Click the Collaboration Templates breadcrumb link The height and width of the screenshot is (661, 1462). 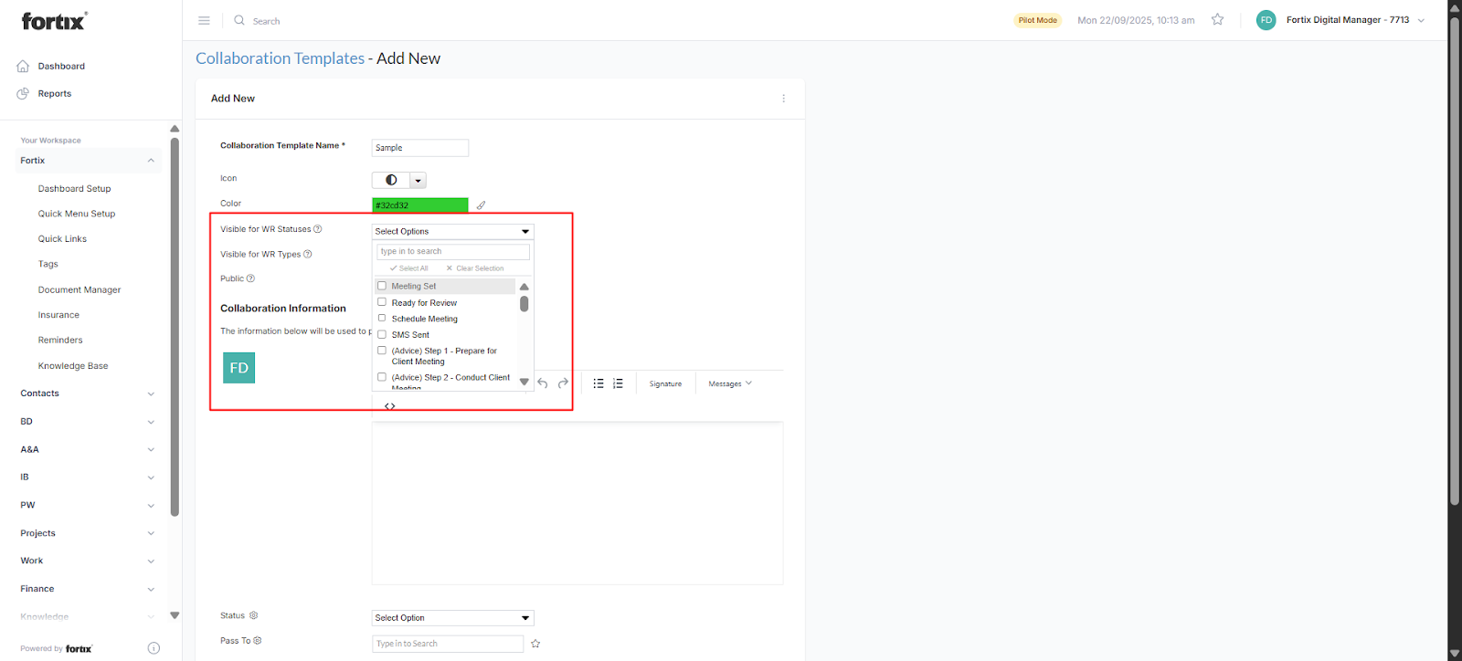[x=280, y=58]
